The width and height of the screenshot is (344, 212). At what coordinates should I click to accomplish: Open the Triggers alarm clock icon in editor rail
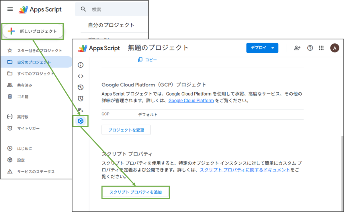click(81, 99)
